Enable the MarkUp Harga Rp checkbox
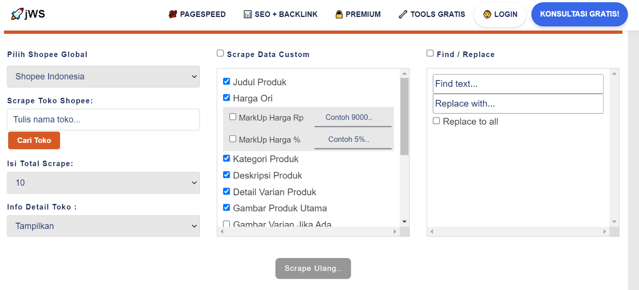 tap(233, 117)
